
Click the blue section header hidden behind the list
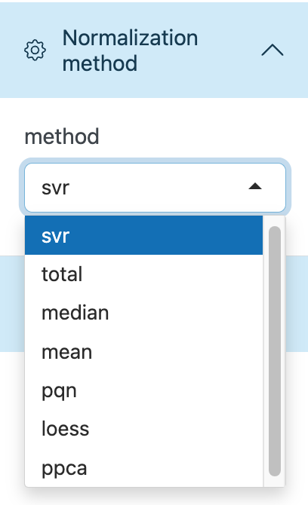pyautogui.click(x=297, y=304)
